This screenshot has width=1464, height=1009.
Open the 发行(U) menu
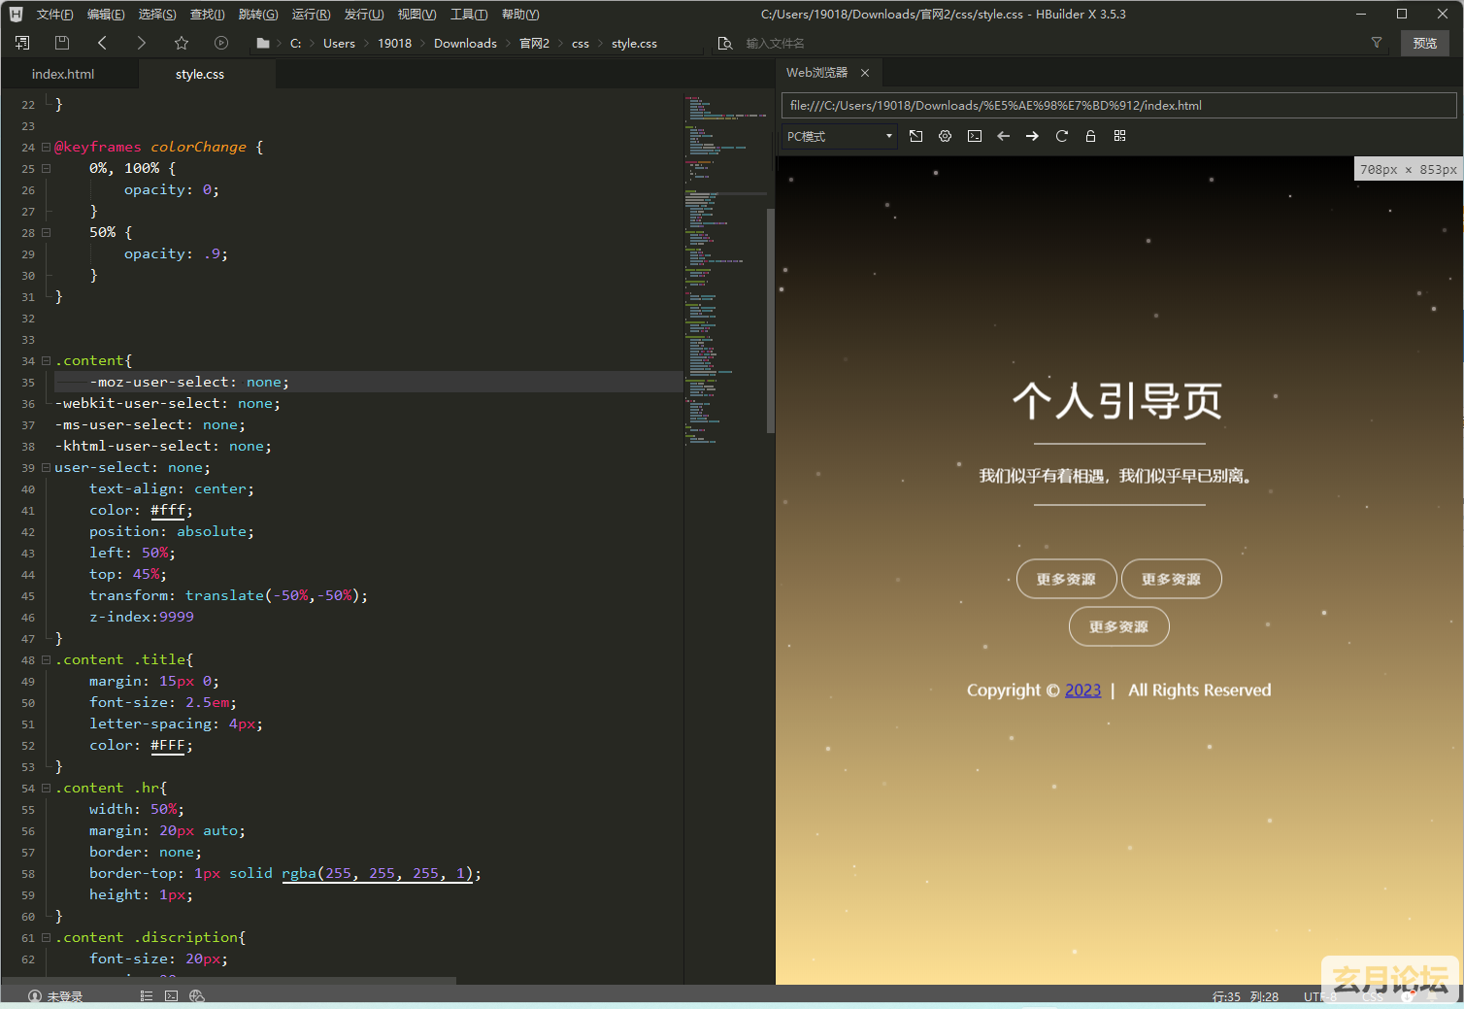tap(364, 15)
